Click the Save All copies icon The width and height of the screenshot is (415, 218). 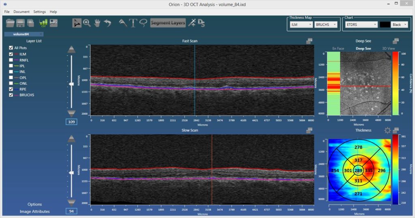[x=31, y=23]
